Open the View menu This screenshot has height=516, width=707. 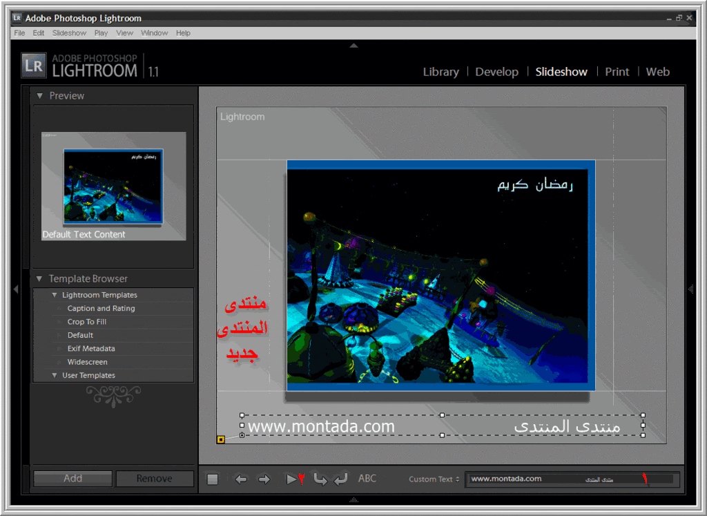124,33
